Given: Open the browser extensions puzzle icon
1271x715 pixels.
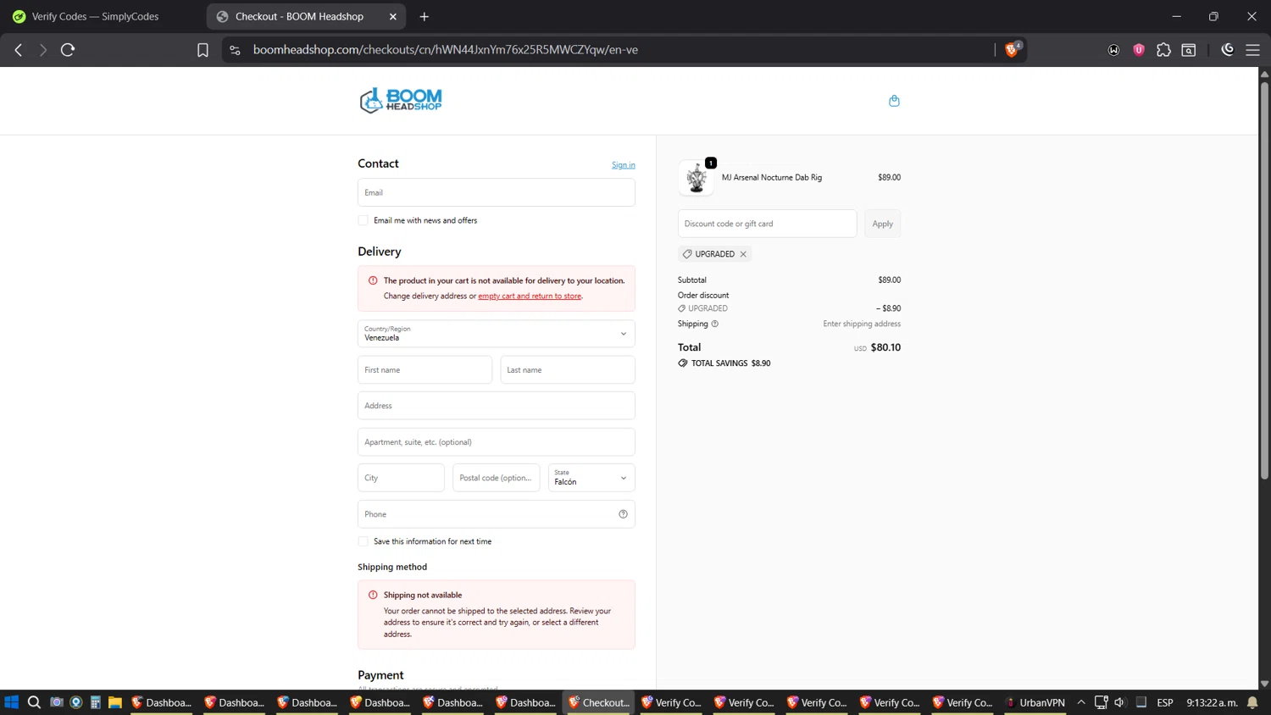Looking at the screenshot, I should click(x=1163, y=50).
